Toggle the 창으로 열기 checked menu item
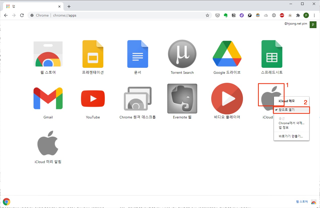The width and height of the screenshot is (320, 208). tap(292, 110)
